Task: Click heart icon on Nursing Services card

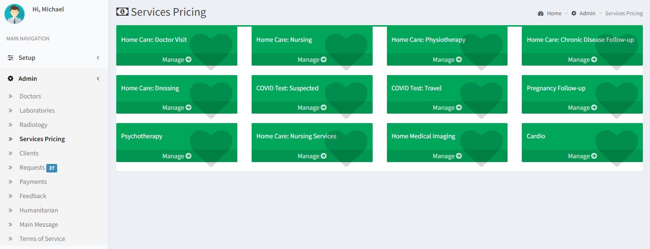Action: tap(346, 148)
